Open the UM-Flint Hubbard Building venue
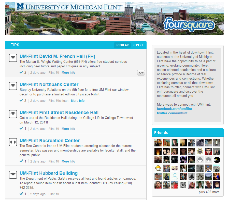The image size is (228, 200). pyautogui.click(x=49, y=173)
